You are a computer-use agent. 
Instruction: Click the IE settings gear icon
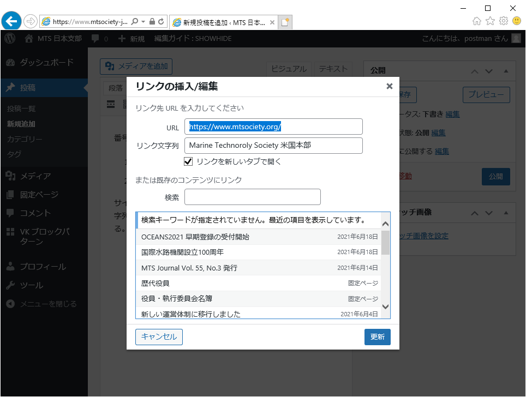pos(504,21)
